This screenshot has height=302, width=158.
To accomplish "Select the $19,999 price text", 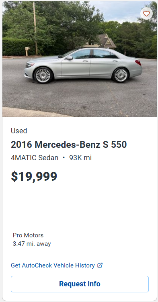I will [x=34, y=177].
